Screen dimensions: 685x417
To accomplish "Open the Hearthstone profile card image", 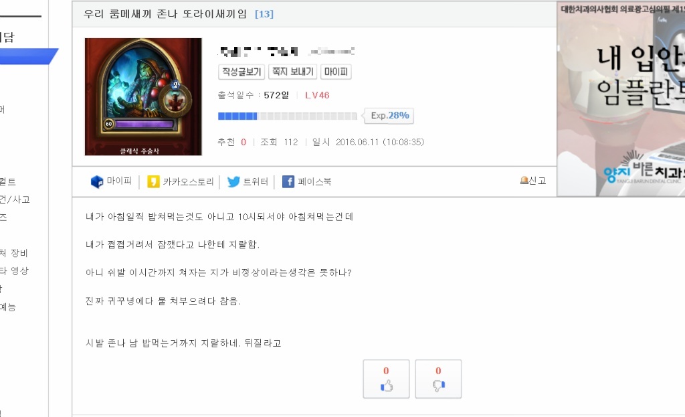I will point(143,96).
